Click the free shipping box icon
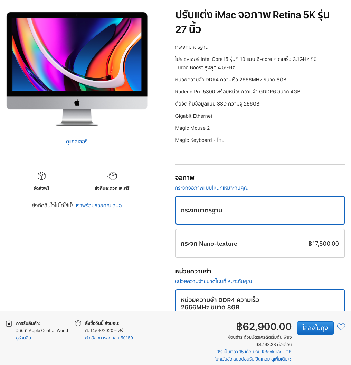 point(41,176)
